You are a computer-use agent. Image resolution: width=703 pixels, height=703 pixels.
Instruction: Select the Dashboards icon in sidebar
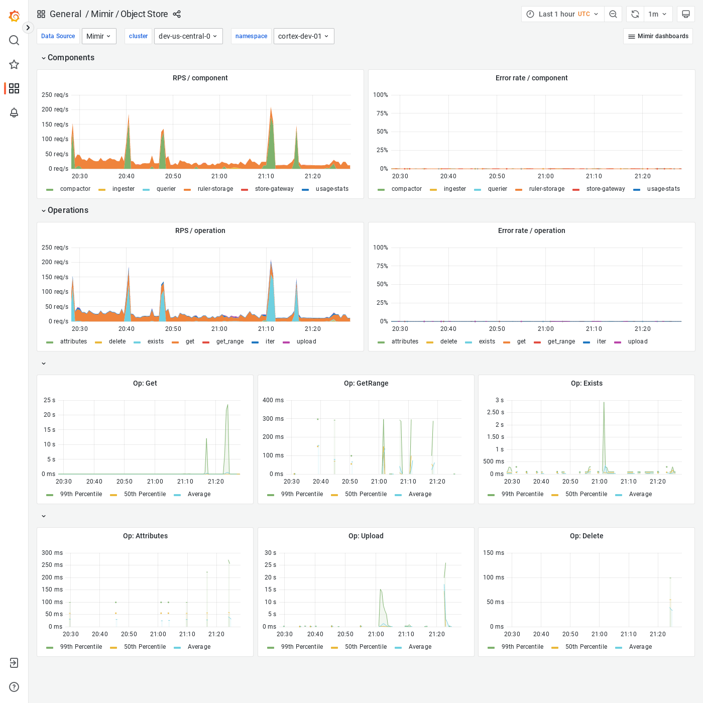coord(14,88)
